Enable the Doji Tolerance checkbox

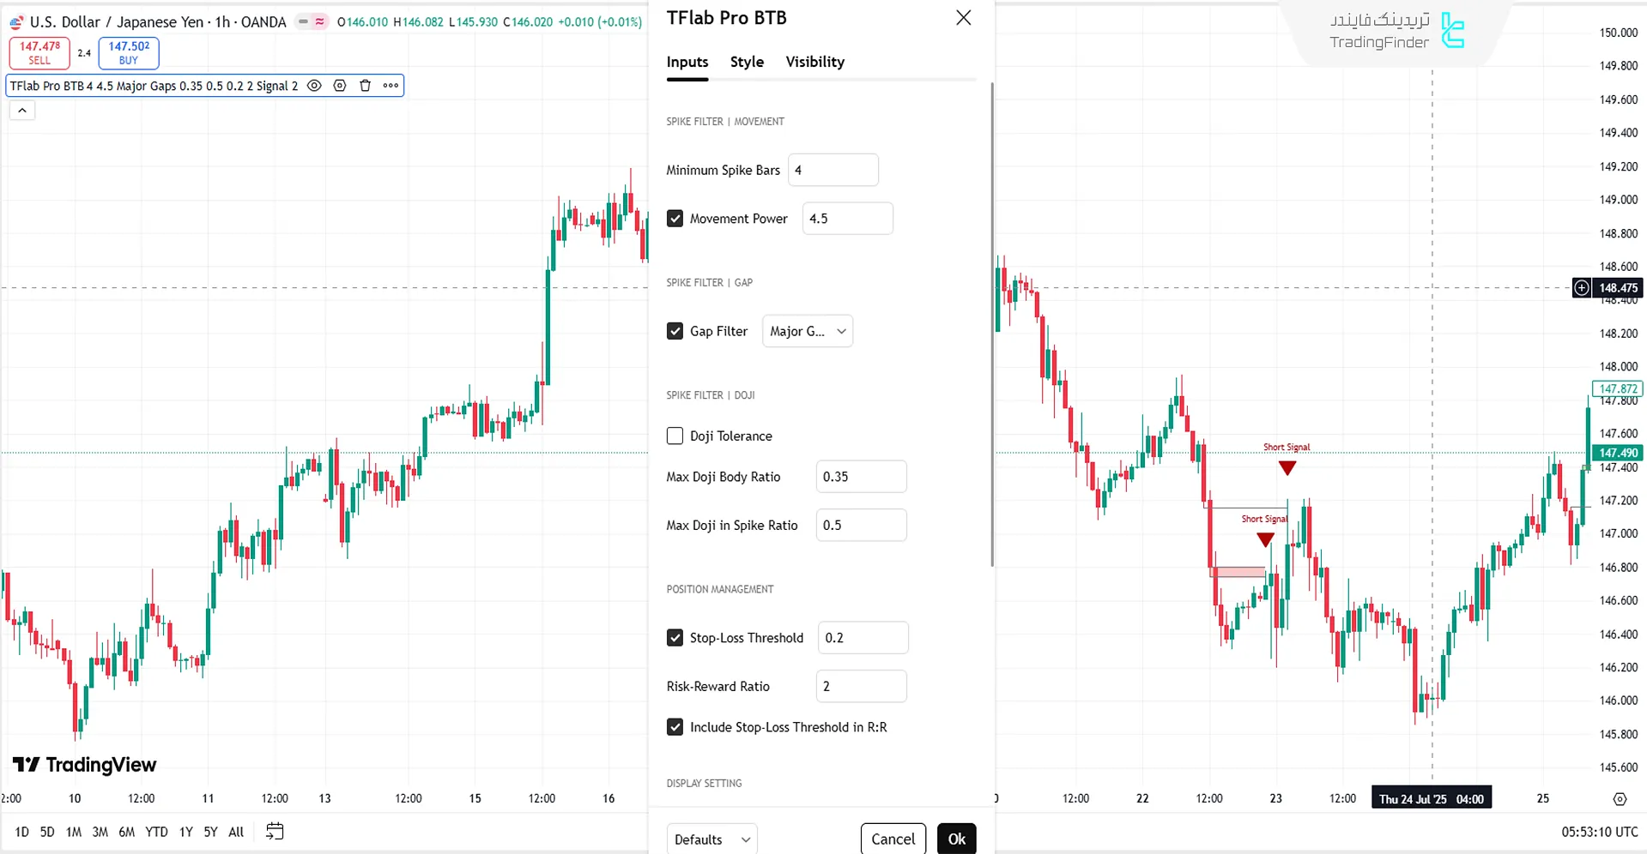(x=675, y=436)
